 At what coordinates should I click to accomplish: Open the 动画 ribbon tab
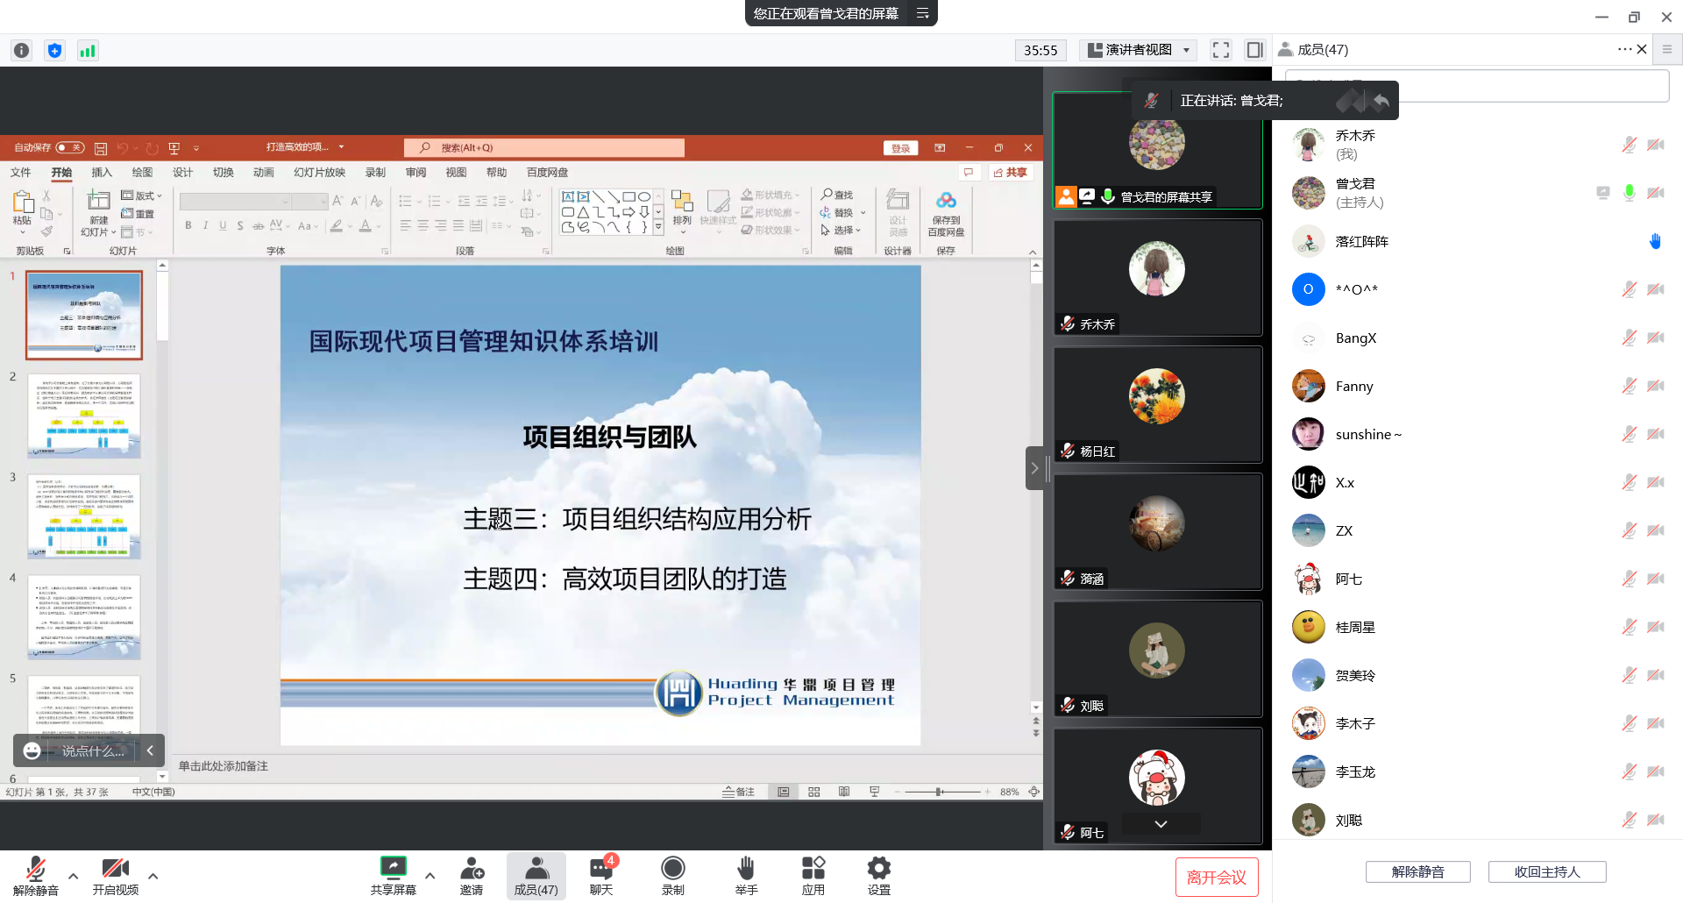(x=264, y=173)
